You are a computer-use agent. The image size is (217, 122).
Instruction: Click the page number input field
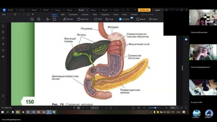[x=95, y=108]
